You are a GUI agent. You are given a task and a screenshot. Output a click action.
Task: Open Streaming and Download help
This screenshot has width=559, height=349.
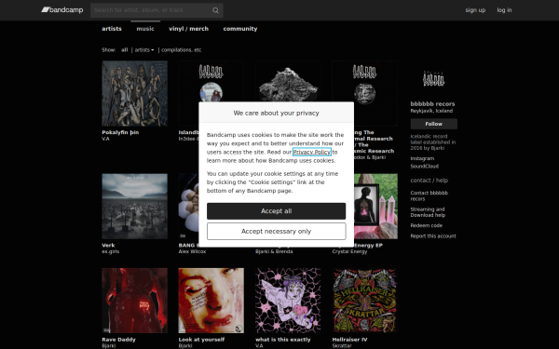click(x=428, y=212)
